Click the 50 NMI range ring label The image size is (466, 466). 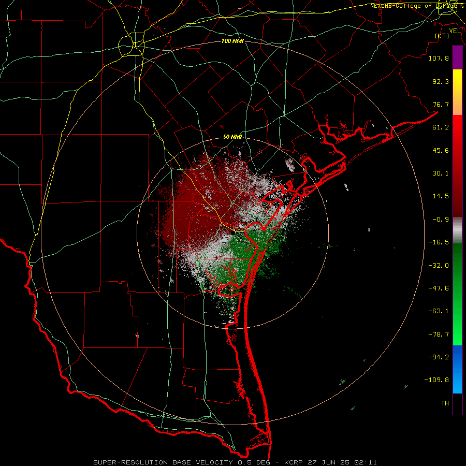click(x=232, y=137)
